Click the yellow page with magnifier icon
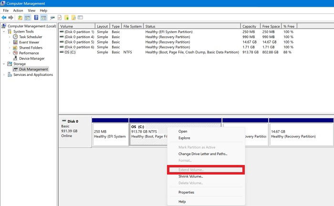This screenshot has width=334, height=206. click(73, 18)
